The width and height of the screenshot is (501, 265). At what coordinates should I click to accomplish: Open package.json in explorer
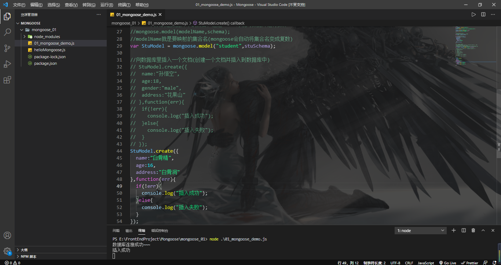coord(45,63)
